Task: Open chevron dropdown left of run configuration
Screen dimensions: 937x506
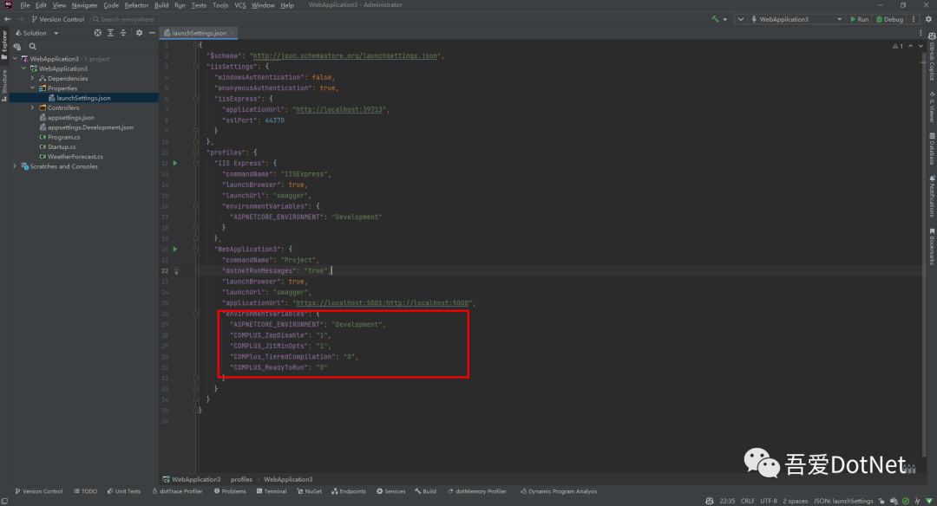Action: pyautogui.click(x=740, y=19)
